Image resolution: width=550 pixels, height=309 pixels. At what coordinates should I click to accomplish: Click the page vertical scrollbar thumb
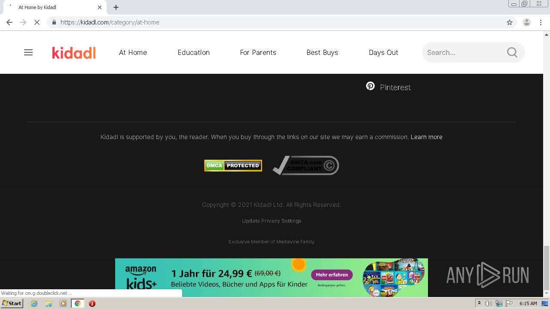546,268
